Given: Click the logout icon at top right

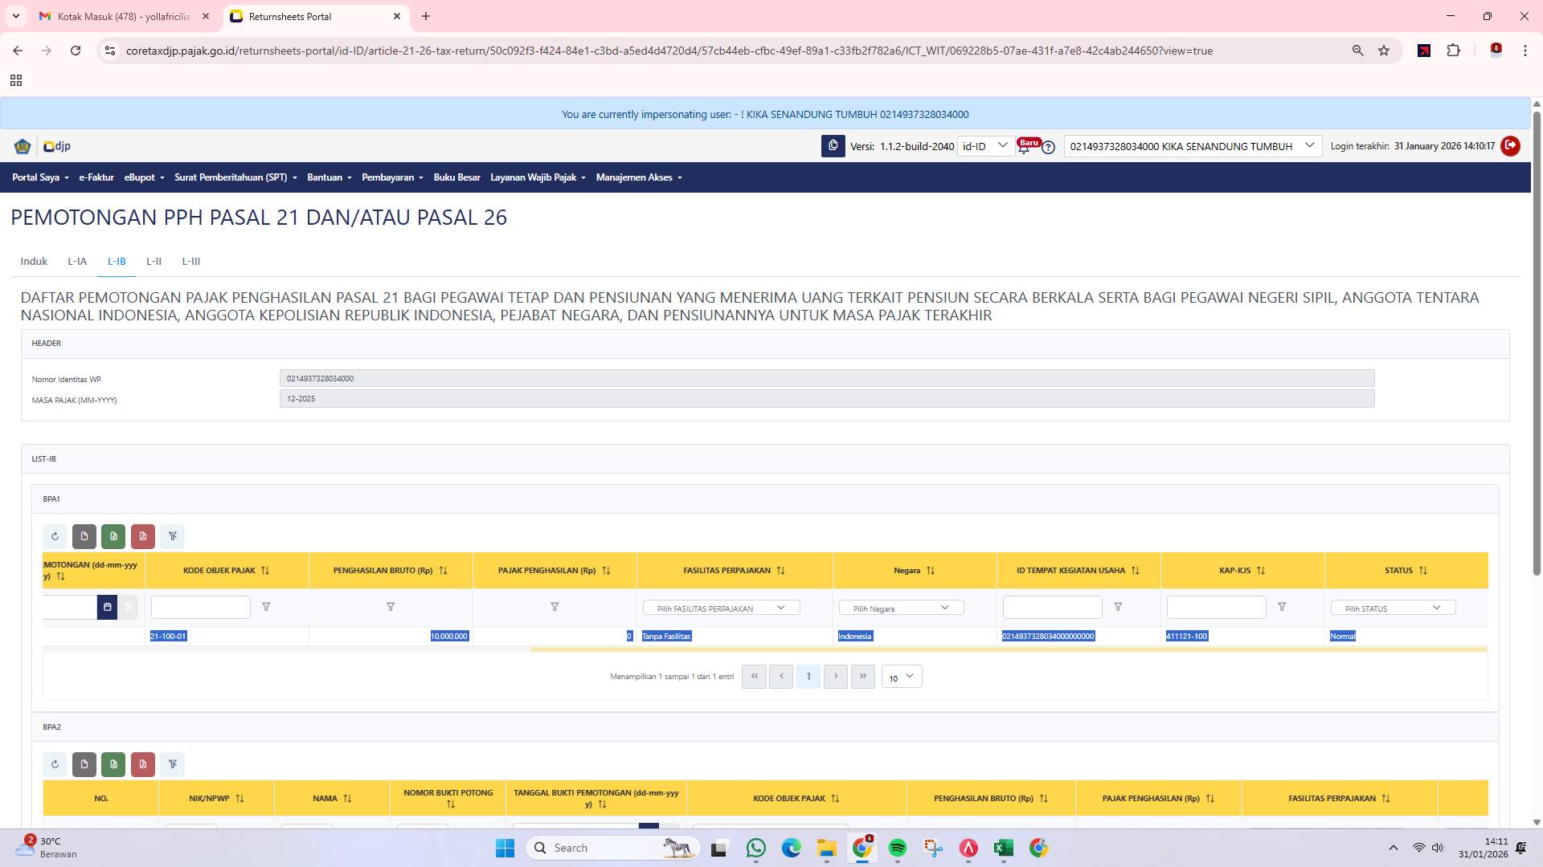Looking at the screenshot, I should [1510, 146].
